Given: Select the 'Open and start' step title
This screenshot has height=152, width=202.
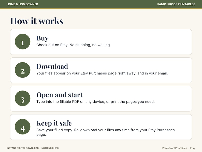Looking at the screenshot, I should (59, 95).
